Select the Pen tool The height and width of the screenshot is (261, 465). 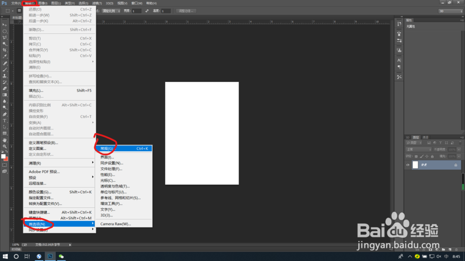(5, 115)
